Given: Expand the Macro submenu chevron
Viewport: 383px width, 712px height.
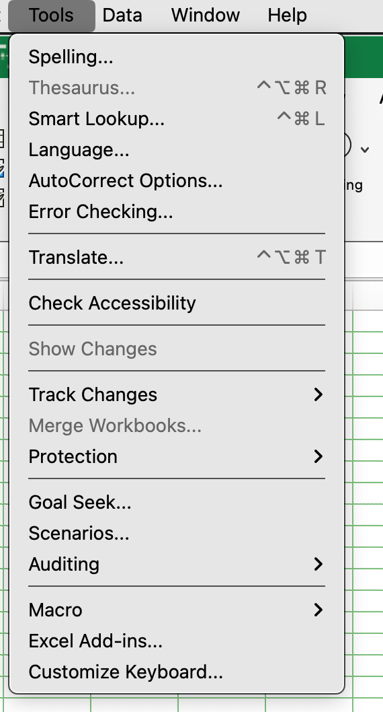Looking at the screenshot, I should (x=318, y=610).
